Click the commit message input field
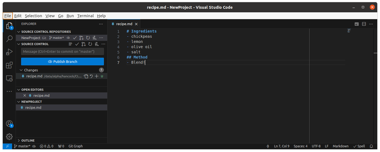Image resolution: width=380 pixels, height=152 pixels. click(63, 51)
